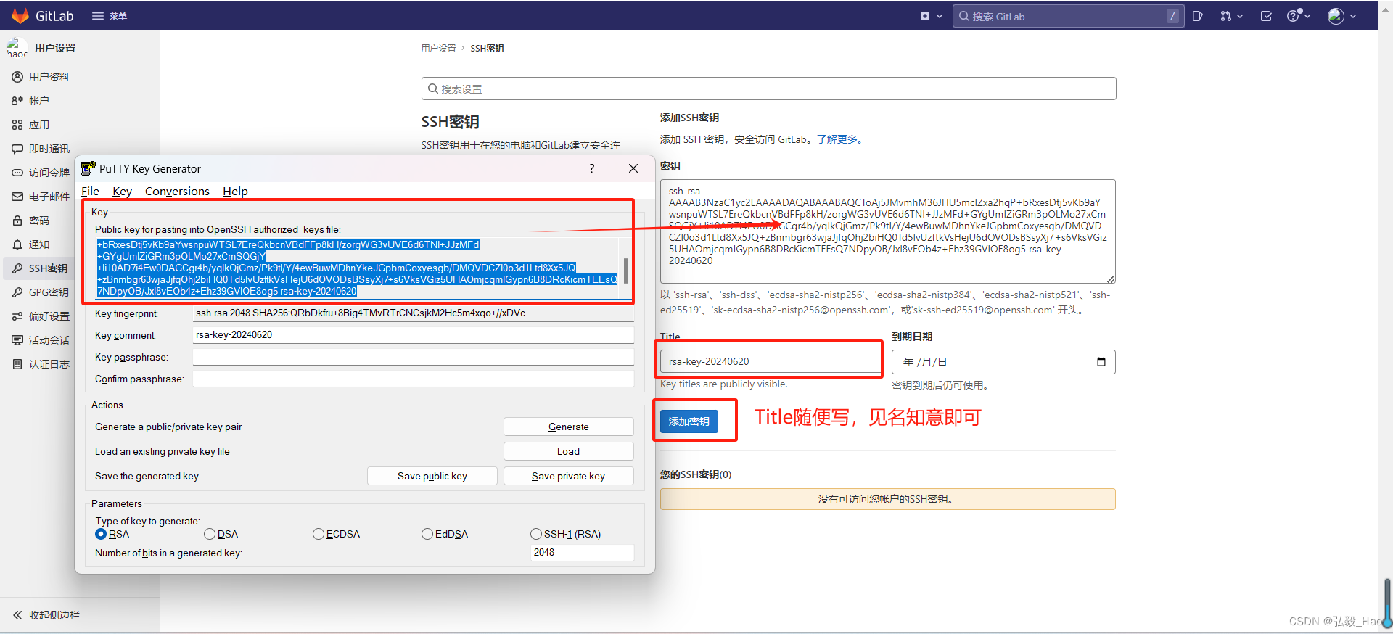Click the issues icon in the top navbar
1393x634 pixels.
(1197, 16)
